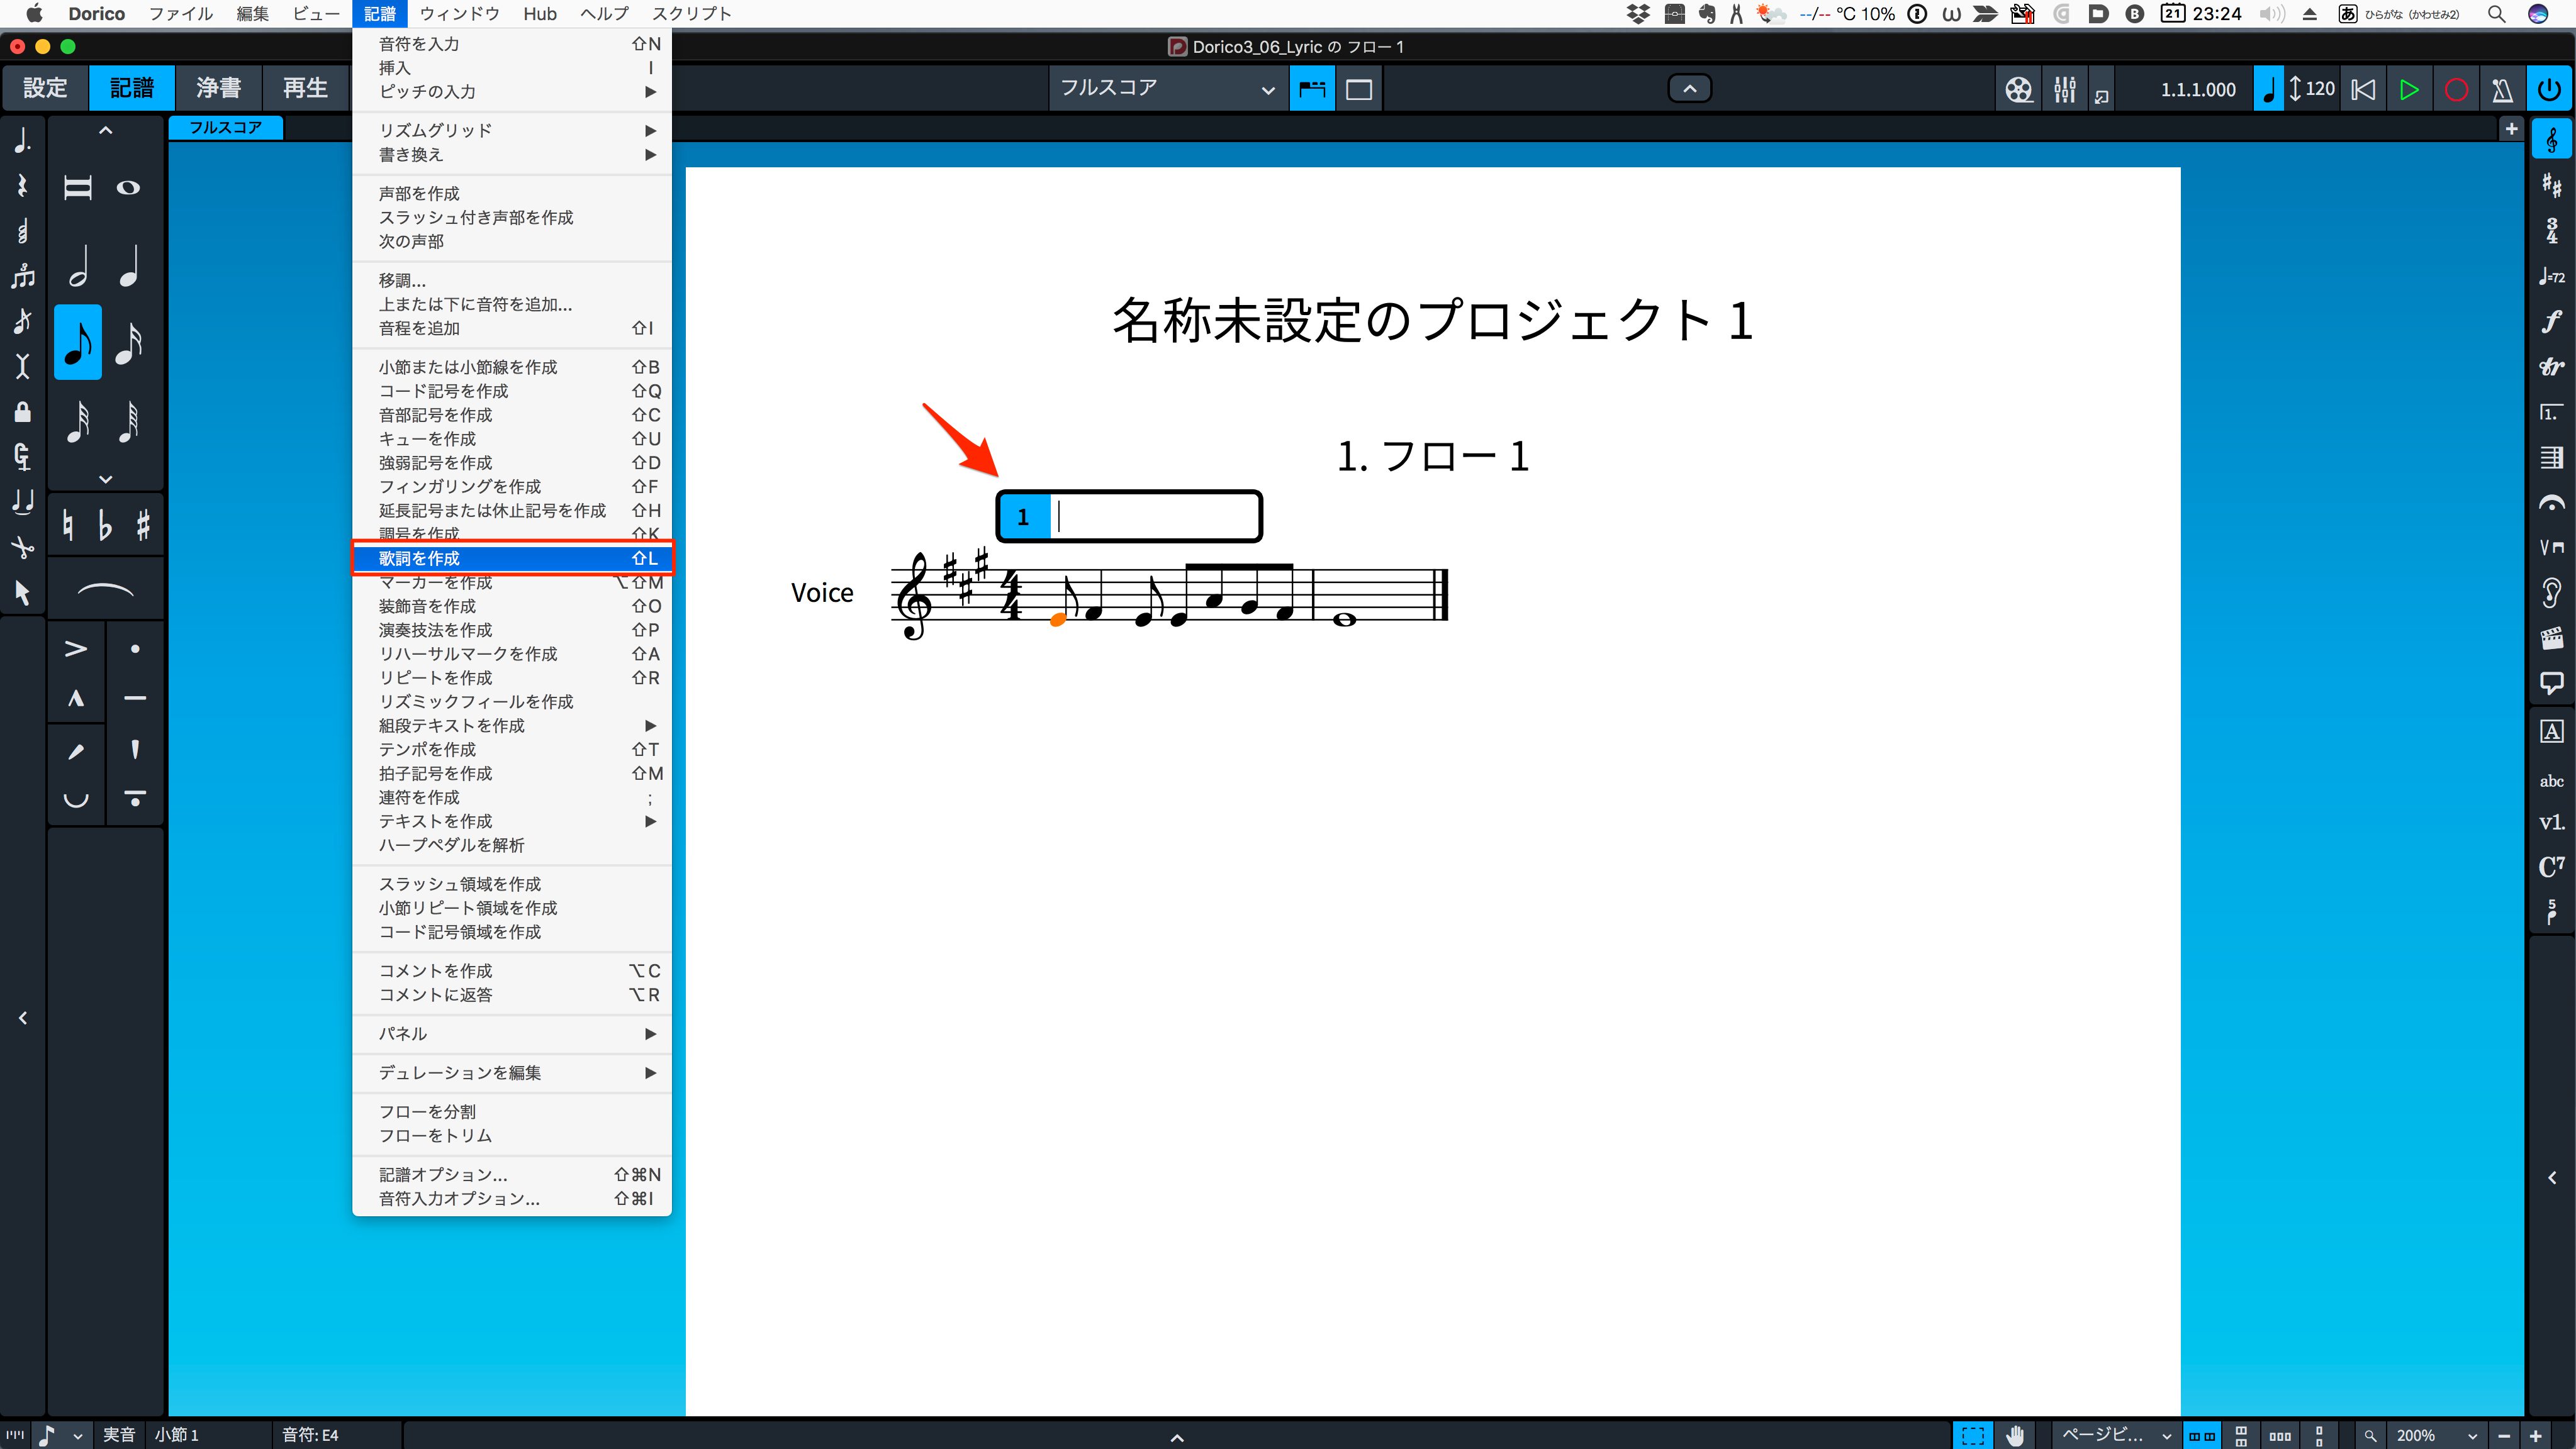The height and width of the screenshot is (1449, 2576).
Task: Select the eighth note duration
Action: click(78, 341)
